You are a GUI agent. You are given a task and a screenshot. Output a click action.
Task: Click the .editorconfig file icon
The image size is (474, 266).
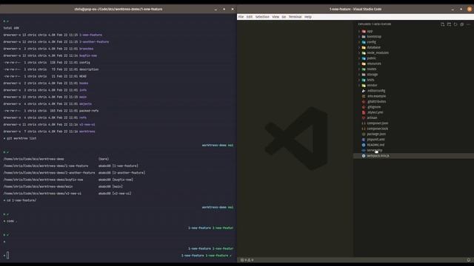(x=364, y=90)
